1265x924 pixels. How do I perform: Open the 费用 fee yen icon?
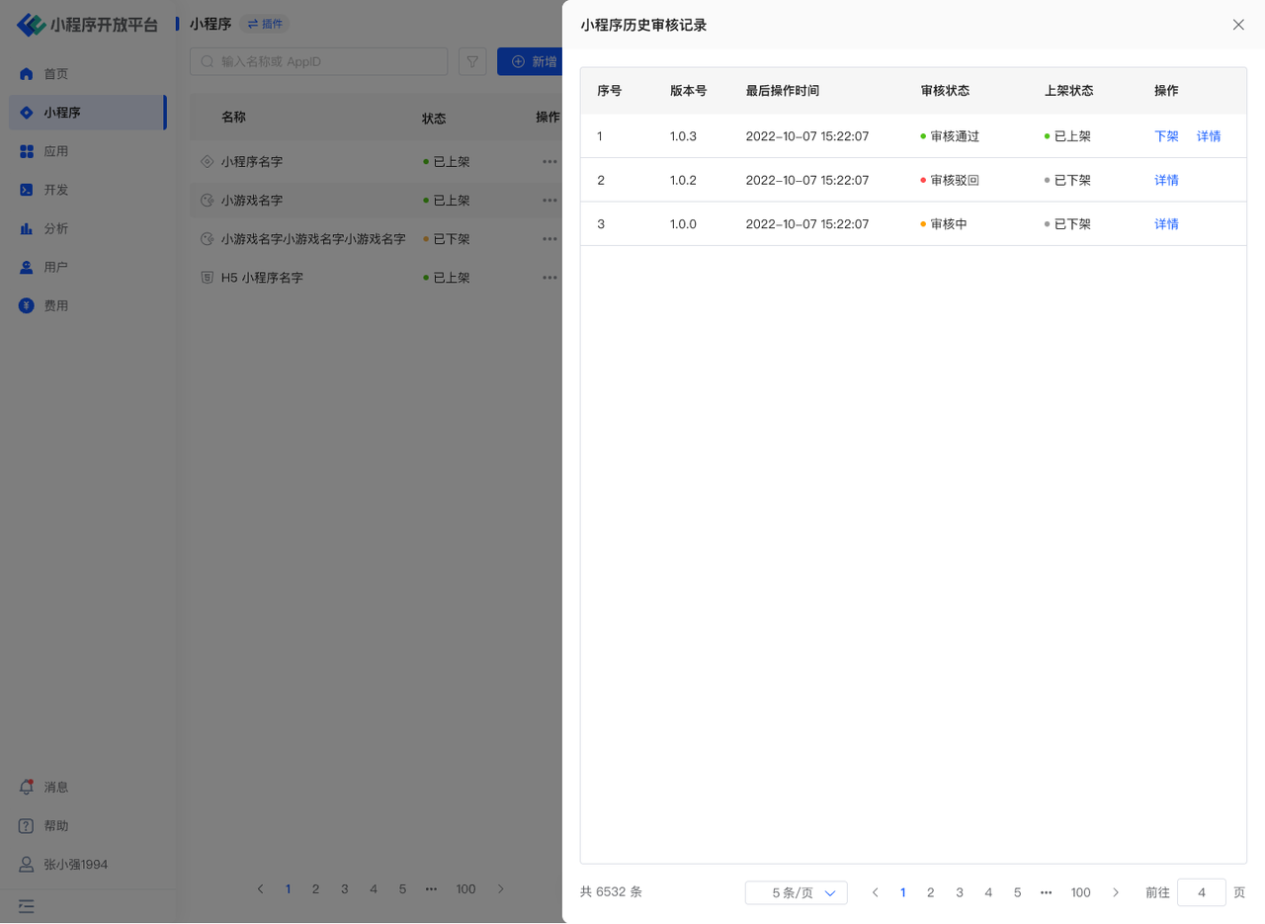(27, 306)
